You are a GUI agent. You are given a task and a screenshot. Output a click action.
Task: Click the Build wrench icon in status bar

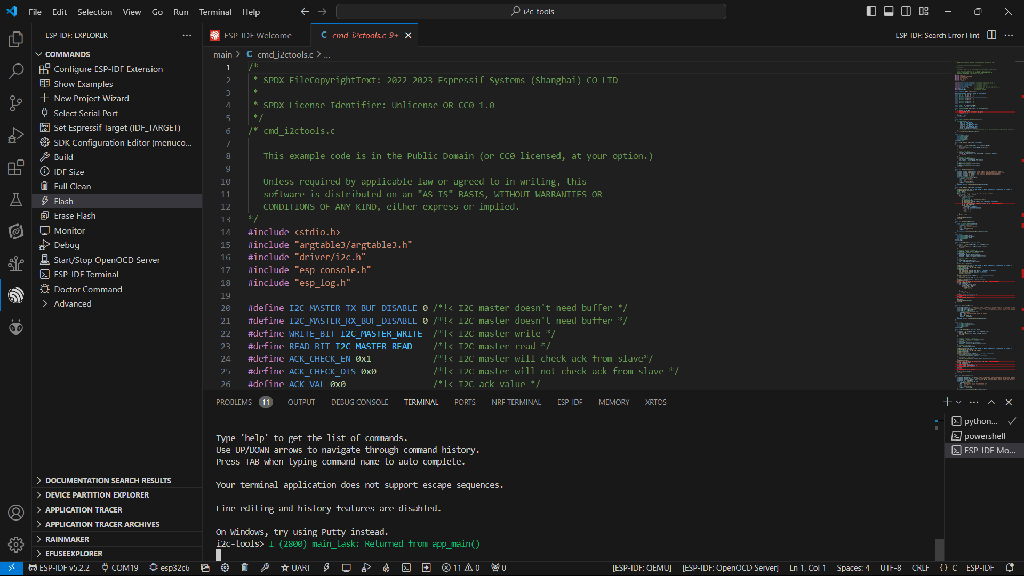tap(265, 568)
